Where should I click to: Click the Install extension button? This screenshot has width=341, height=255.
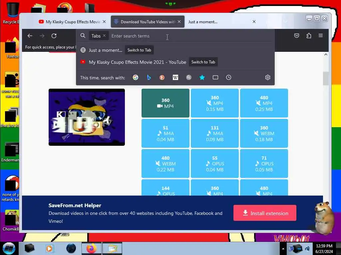[x=265, y=213]
